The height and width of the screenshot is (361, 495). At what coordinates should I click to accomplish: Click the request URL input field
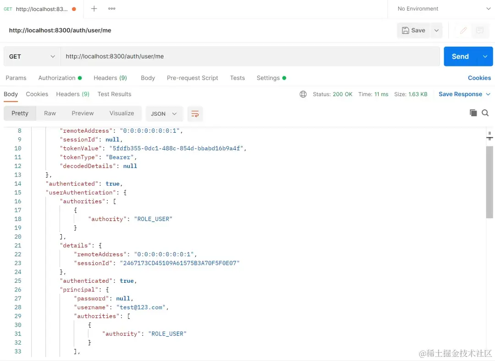pyautogui.click(x=250, y=56)
